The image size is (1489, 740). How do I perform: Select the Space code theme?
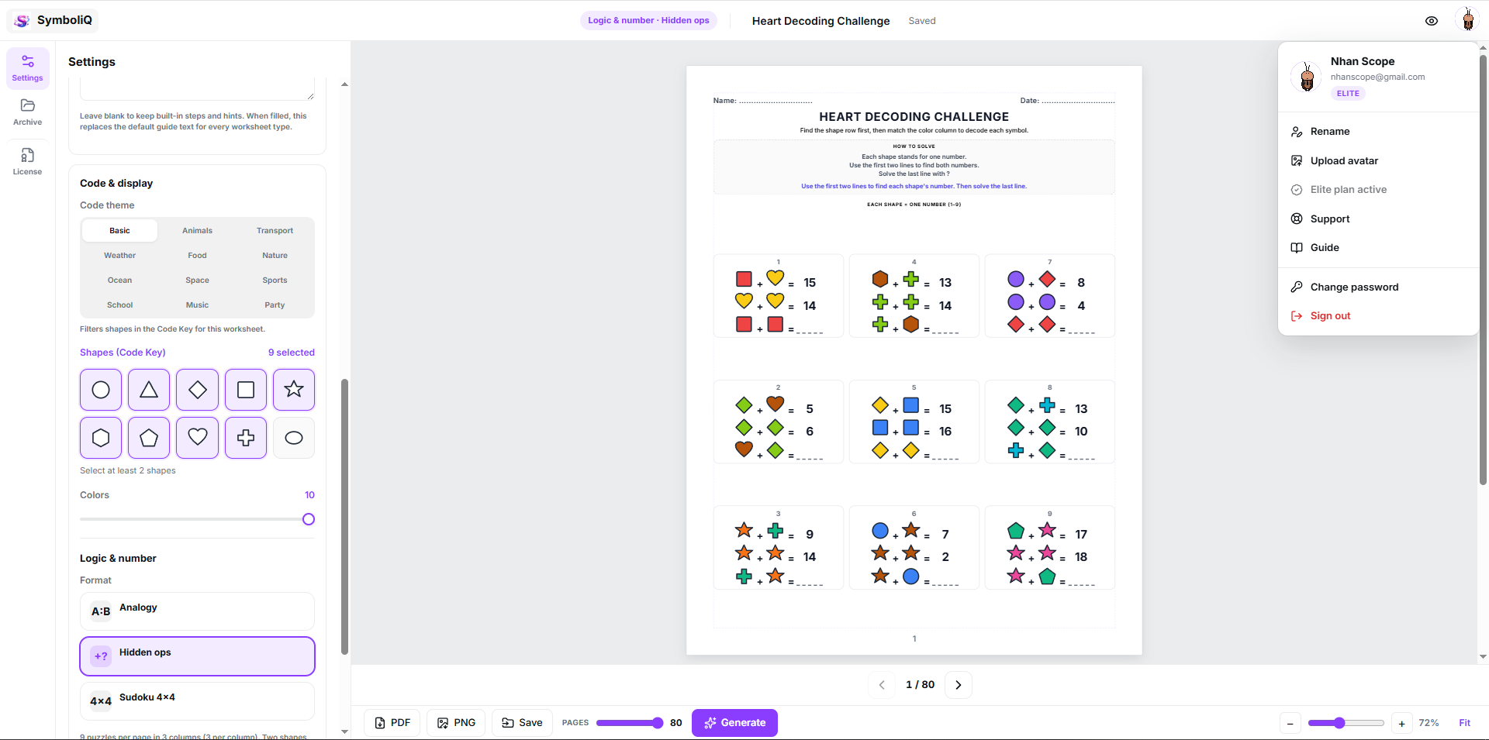coord(197,280)
